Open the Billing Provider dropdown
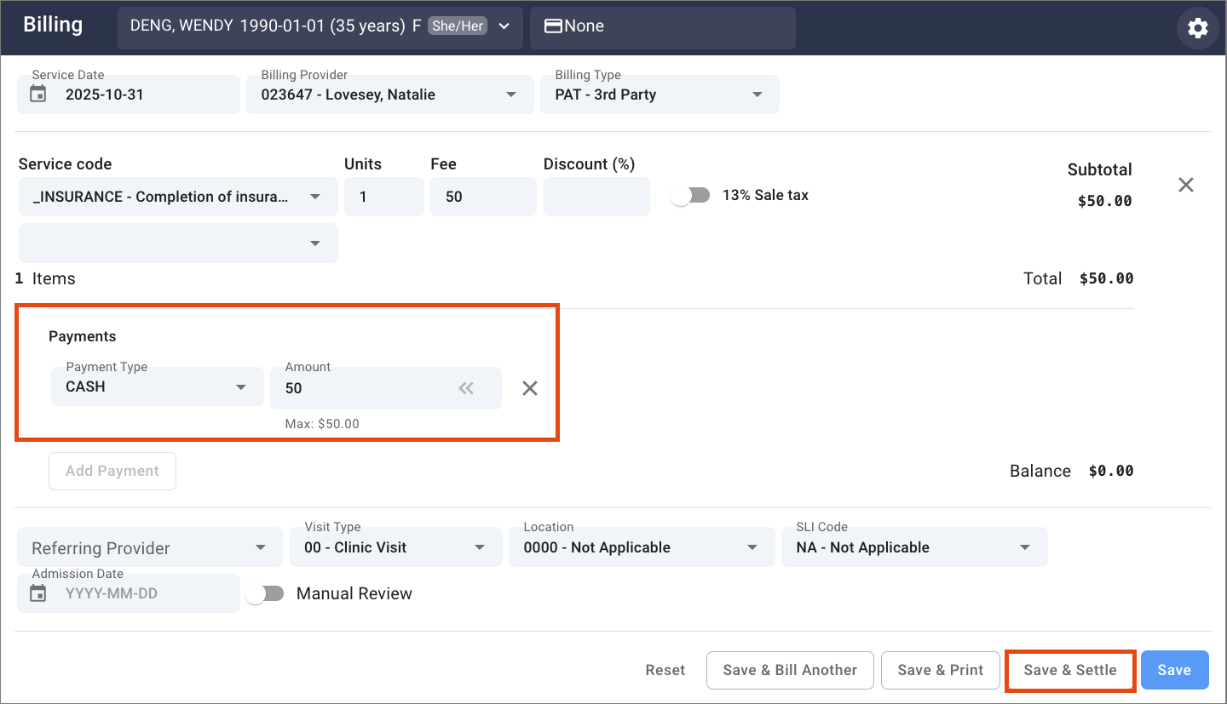 pyautogui.click(x=390, y=94)
